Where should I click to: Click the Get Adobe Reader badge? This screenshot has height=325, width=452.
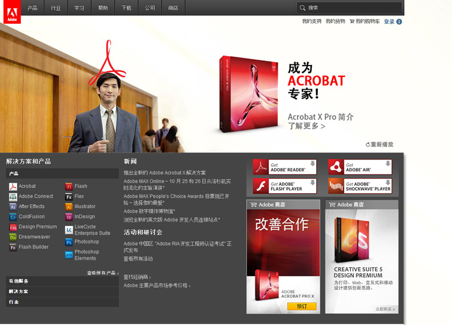(285, 167)
